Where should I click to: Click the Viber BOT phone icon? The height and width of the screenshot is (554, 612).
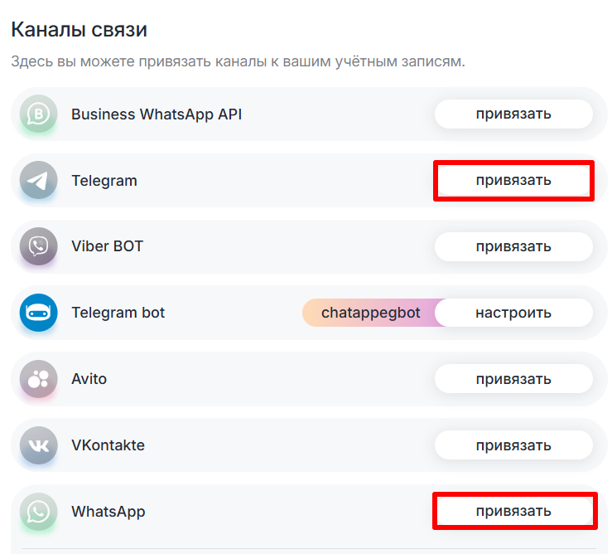click(39, 246)
